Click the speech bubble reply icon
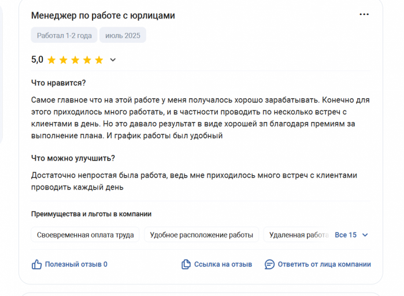 (269, 264)
